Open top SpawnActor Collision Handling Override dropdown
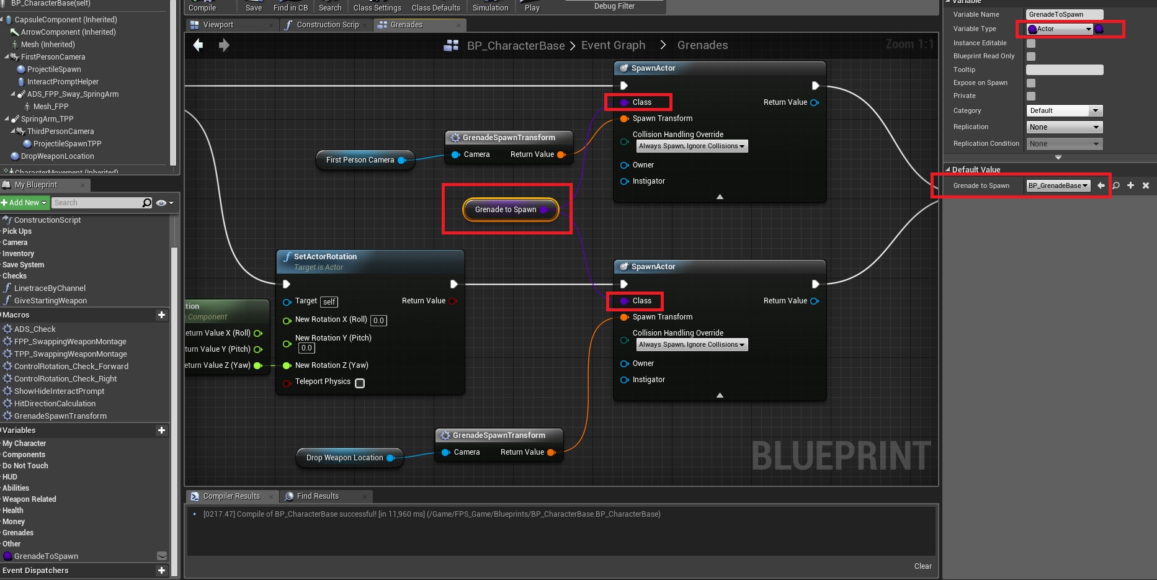 [692, 146]
